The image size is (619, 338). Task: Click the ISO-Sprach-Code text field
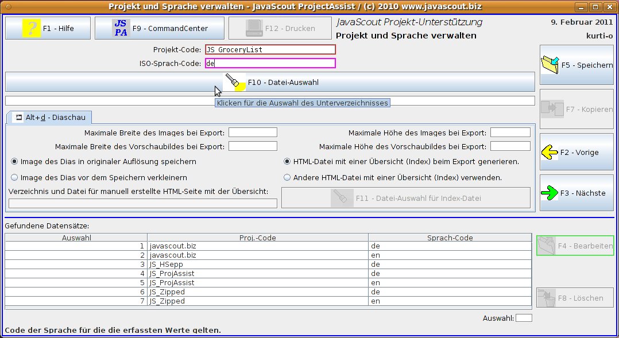click(x=270, y=64)
